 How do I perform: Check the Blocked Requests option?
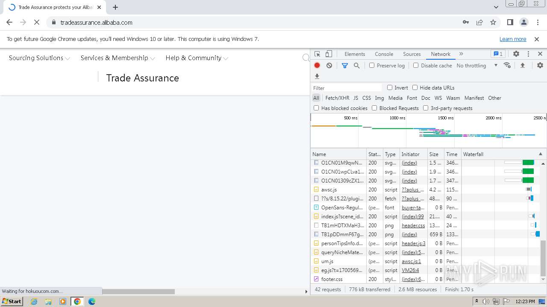point(374,108)
